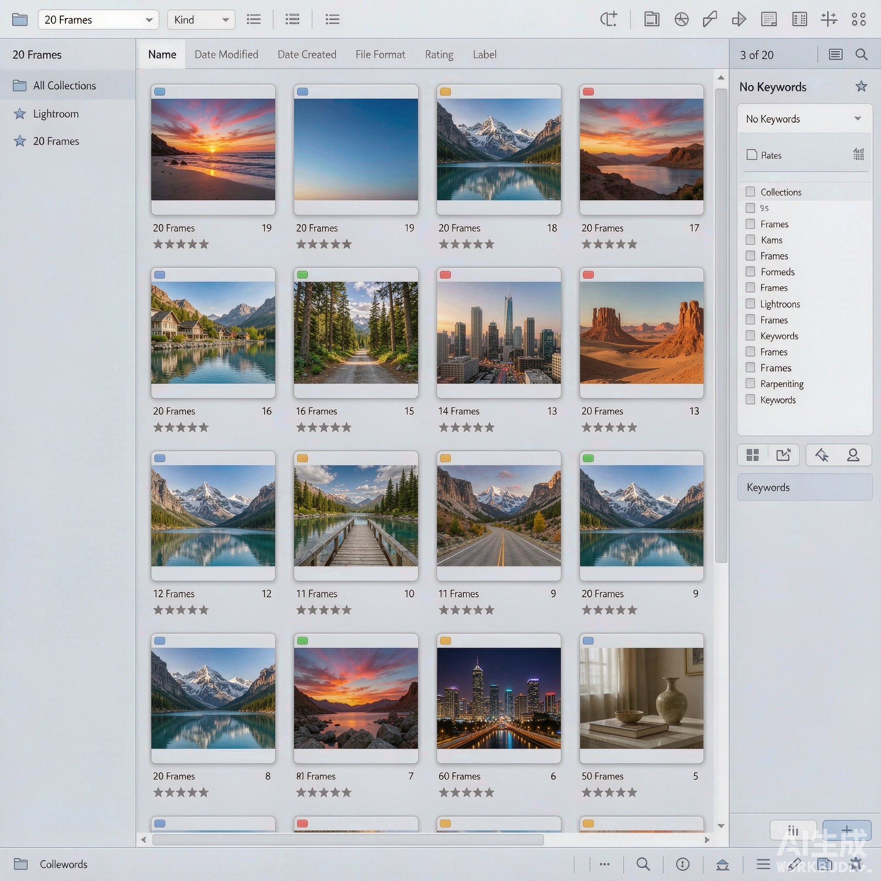Sort by File Format tab
Image resolution: width=881 pixels, height=881 pixels.
tap(380, 54)
